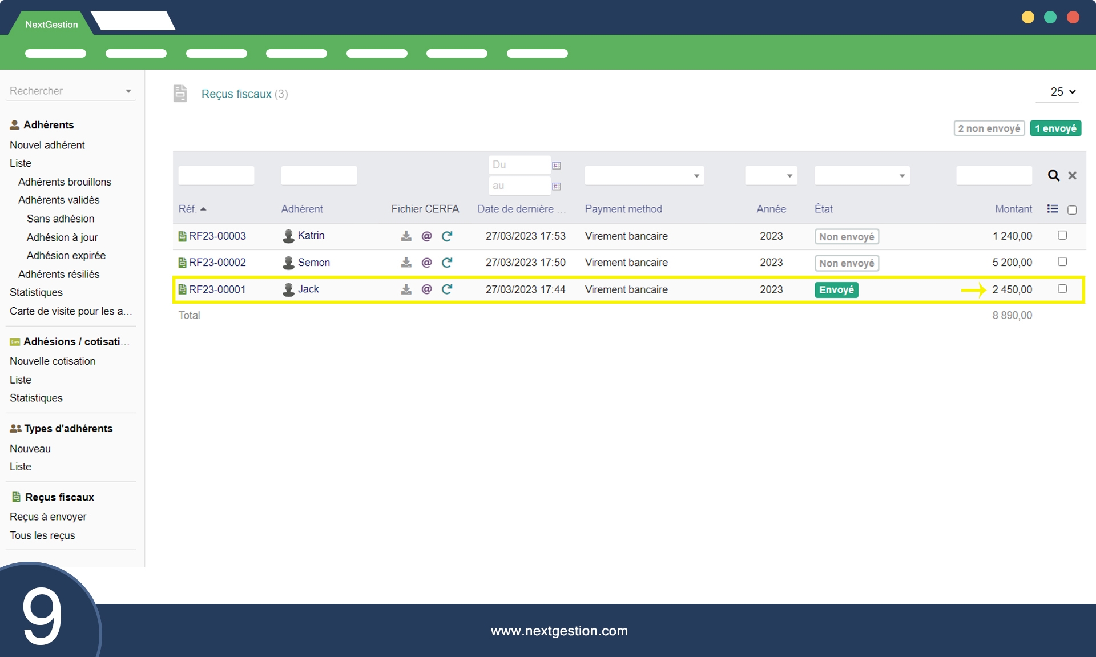Change rows per page from 25
The width and height of the screenshot is (1096, 657).
(x=1062, y=92)
